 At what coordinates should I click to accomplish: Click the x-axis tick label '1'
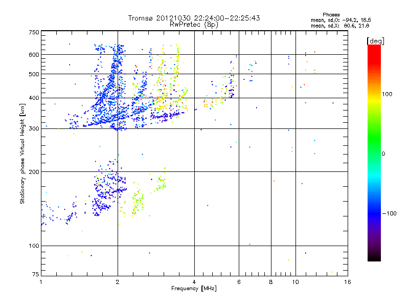pyautogui.click(x=41, y=282)
